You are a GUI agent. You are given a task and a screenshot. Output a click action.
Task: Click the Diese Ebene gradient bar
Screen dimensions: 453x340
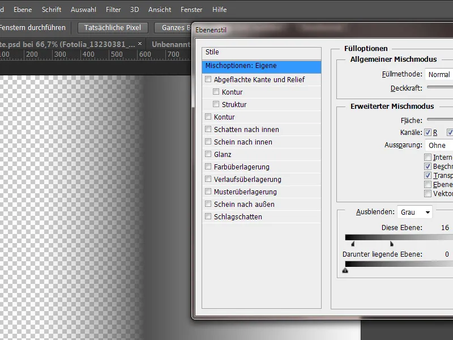[399, 237]
